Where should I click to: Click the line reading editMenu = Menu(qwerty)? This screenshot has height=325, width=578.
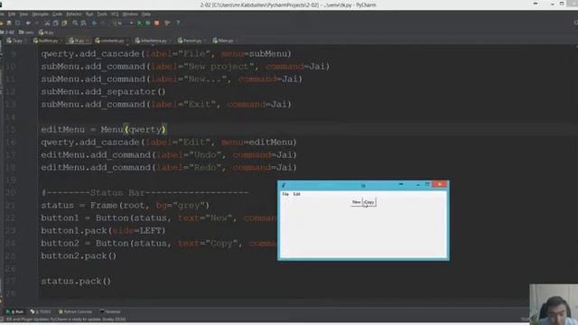pos(104,130)
